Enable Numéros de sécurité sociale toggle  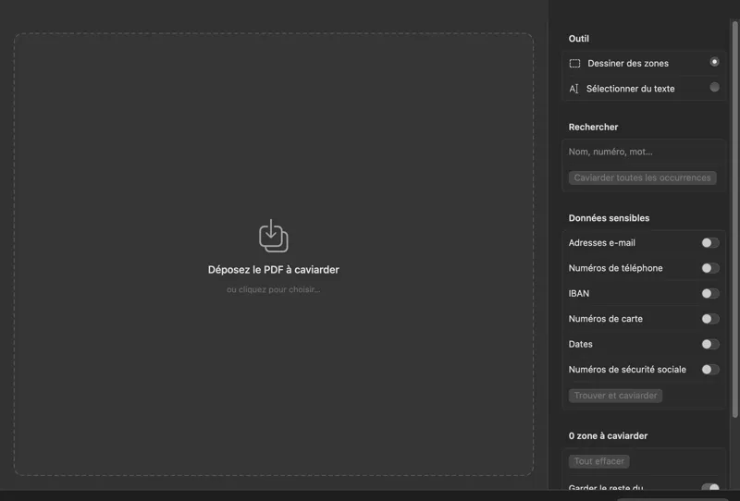coord(709,370)
